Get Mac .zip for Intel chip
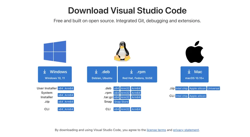The width and height of the screenshot is (250, 137). tap(182, 88)
